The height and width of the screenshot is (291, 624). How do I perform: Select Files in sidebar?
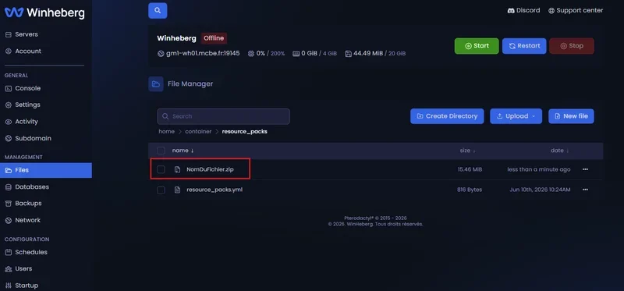coord(46,170)
